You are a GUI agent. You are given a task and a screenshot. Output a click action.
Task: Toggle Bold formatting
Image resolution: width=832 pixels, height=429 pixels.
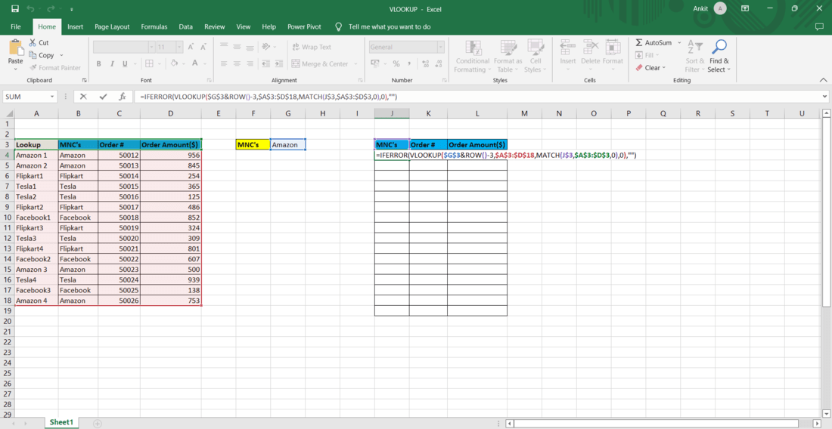click(x=98, y=63)
